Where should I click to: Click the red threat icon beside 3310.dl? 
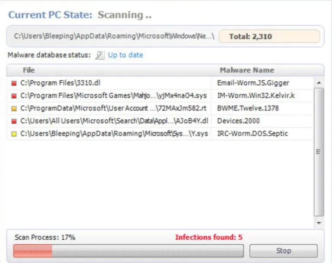(14, 83)
